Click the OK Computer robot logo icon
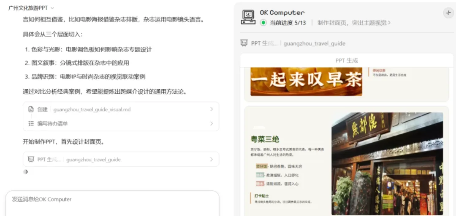The height and width of the screenshot is (216, 456). [x=248, y=17]
